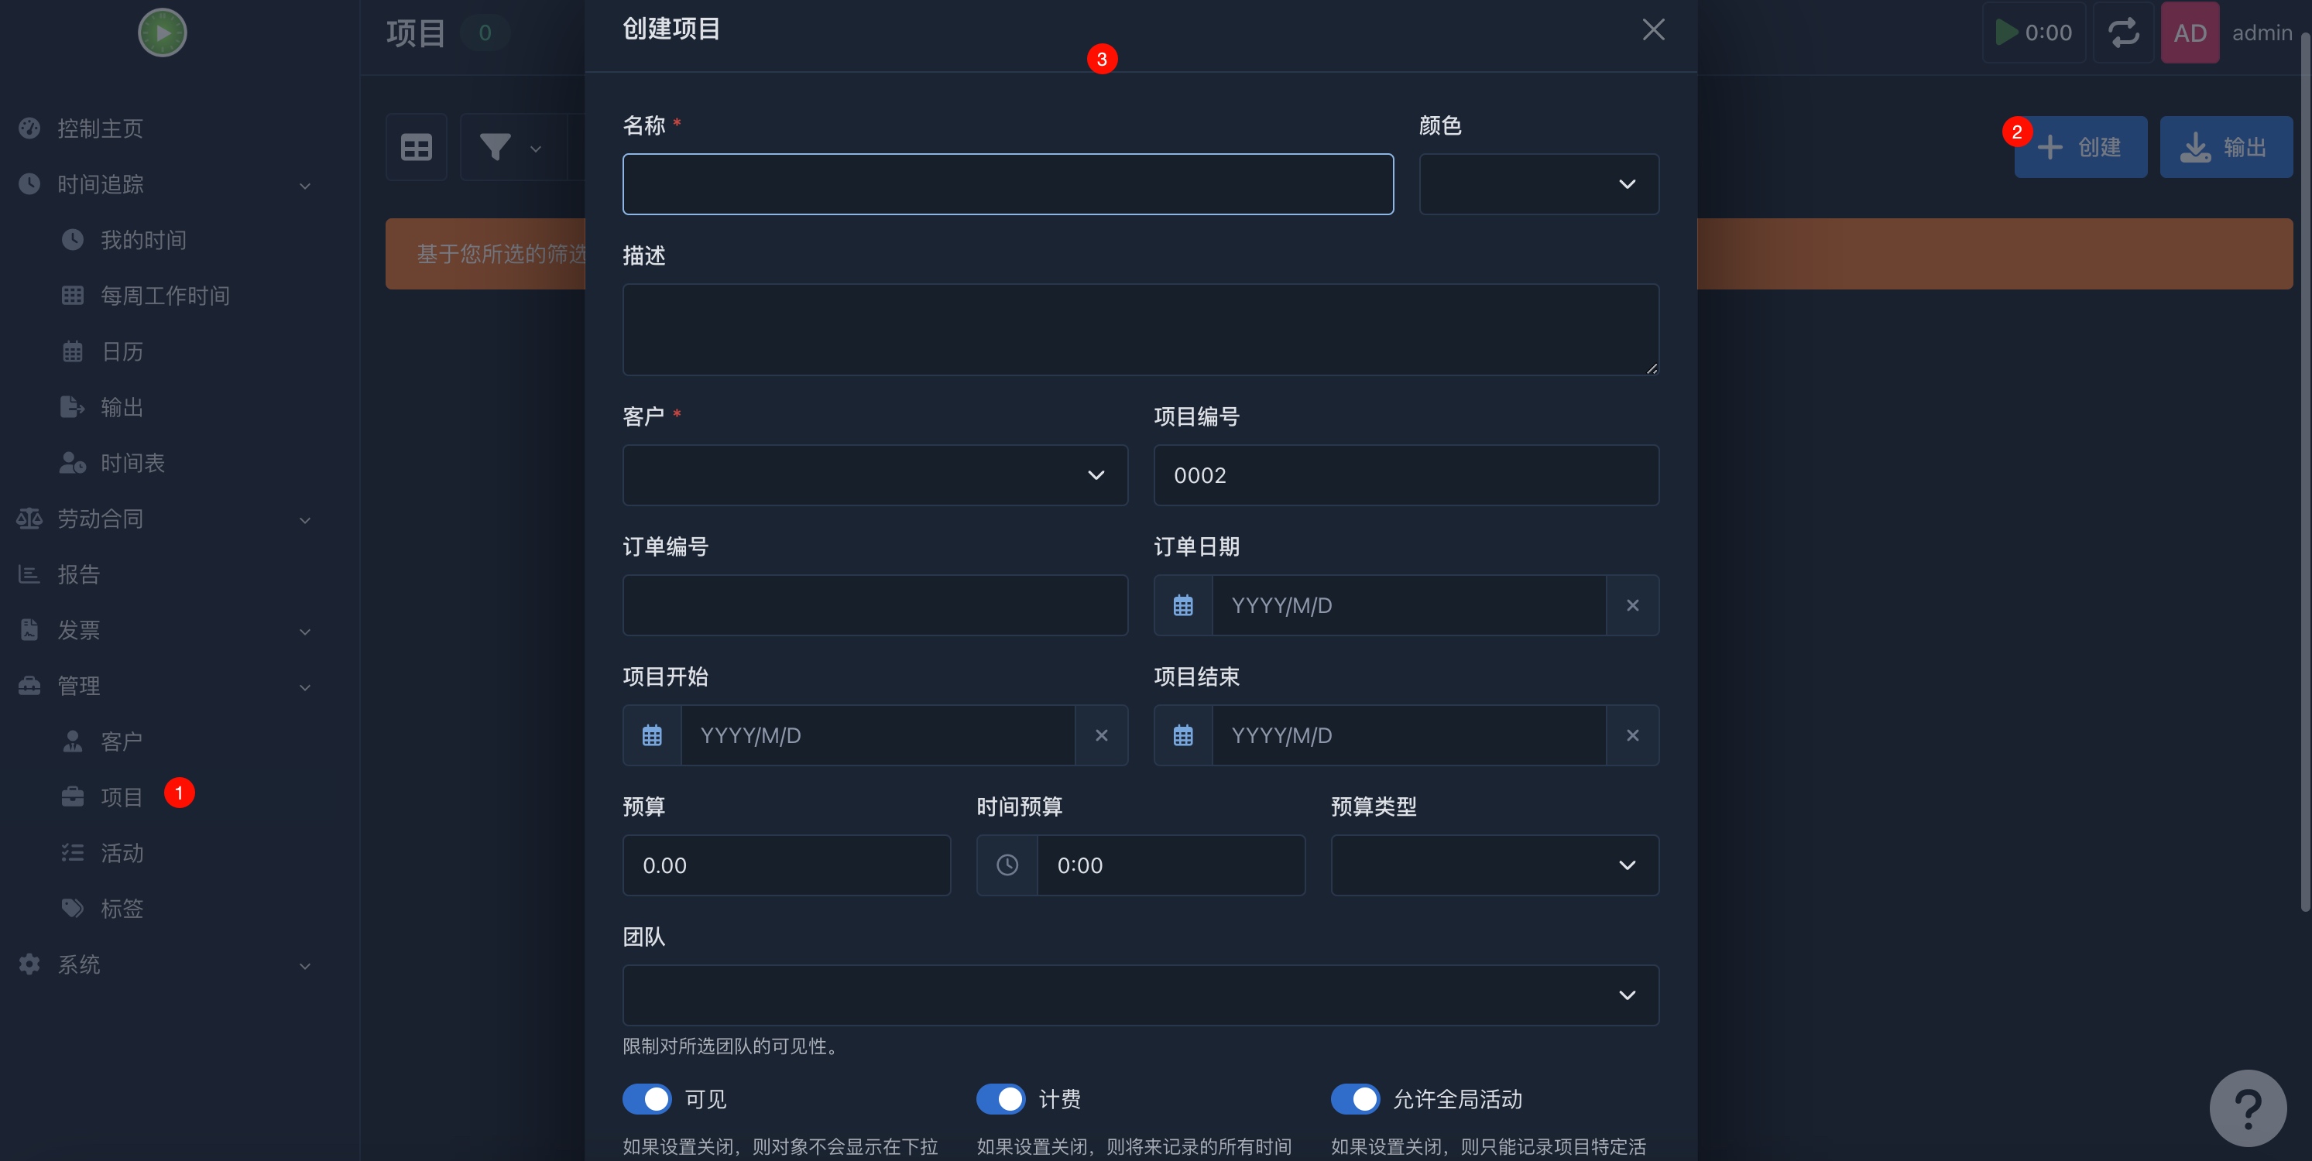The image size is (2312, 1161).
Task: Expand the 预算类型 dropdown
Action: tap(1495, 866)
